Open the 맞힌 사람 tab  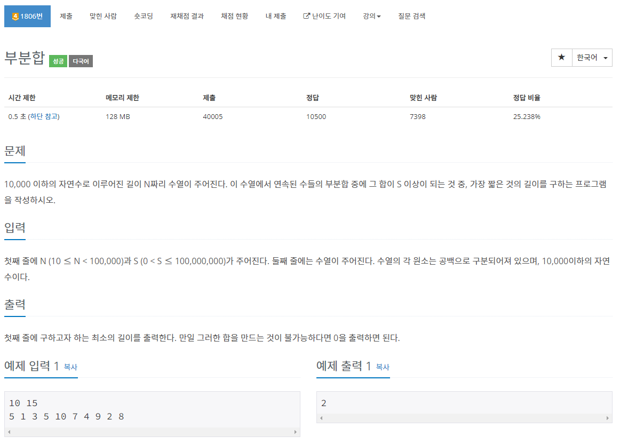pos(103,16)
